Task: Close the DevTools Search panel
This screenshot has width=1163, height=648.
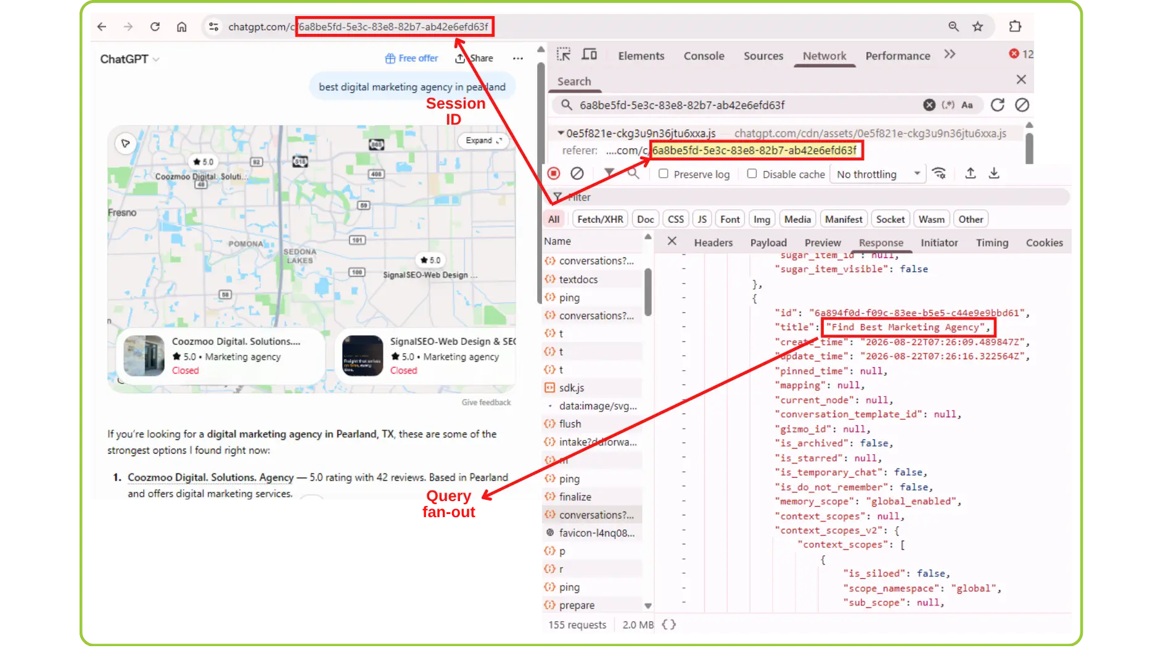Action: point(1021,80)
